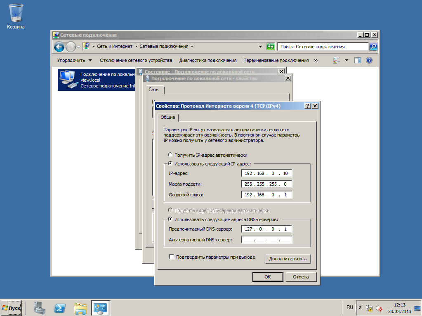Image resolution: width=422 pixels, height=316 pixels.
Task: Launch PowerShell from taskbar
Action: click(x=60, y=308)
